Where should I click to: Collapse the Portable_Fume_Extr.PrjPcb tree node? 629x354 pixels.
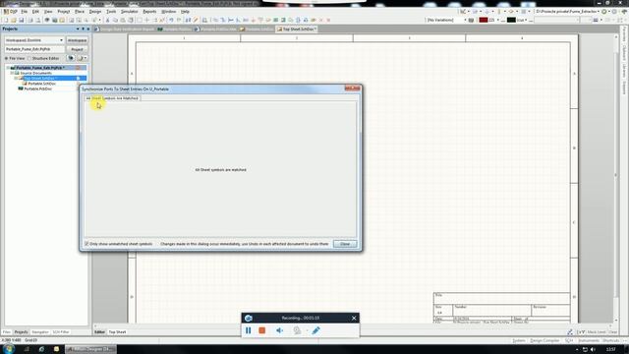(x=8, y=68)
